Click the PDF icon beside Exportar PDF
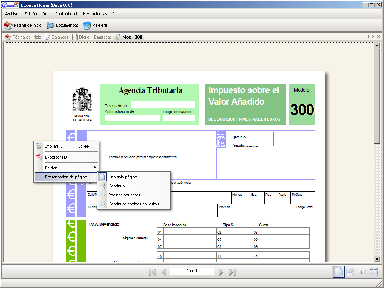 39,157
